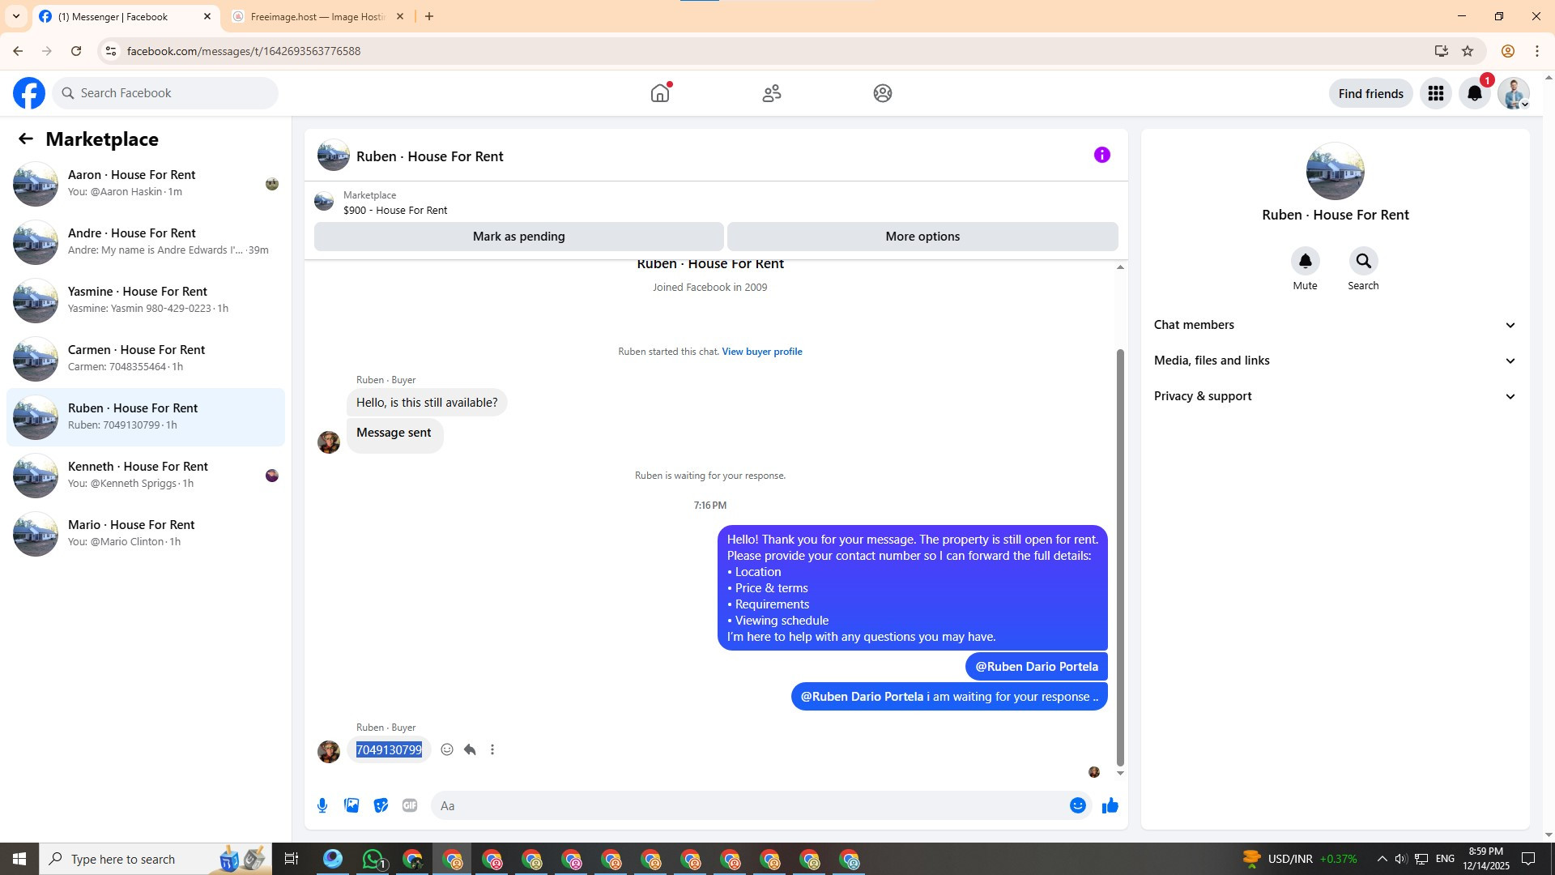The image size is (1555, 875).
Task: Open the View buyer profile link
Action: point(761,352)
